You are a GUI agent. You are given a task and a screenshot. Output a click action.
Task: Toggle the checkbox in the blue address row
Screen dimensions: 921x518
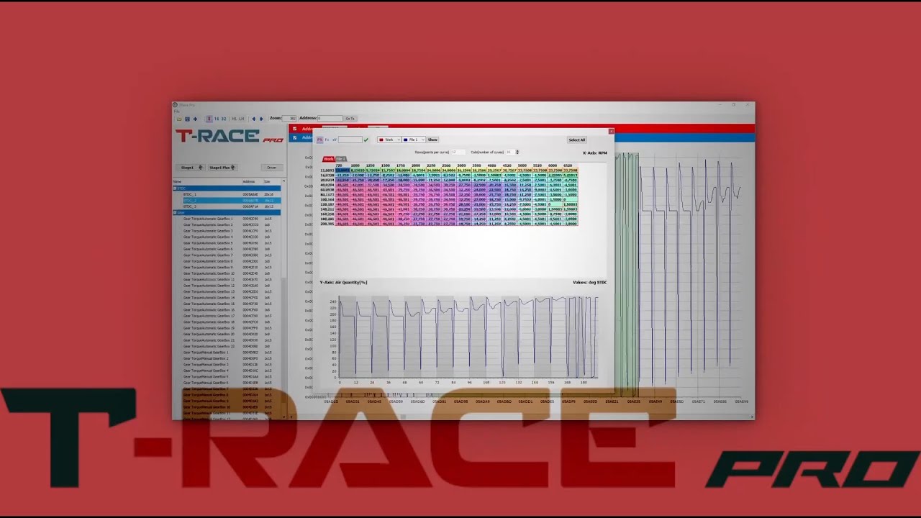point(294,137)
